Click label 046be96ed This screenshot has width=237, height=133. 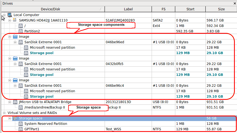tap(115, 42)
